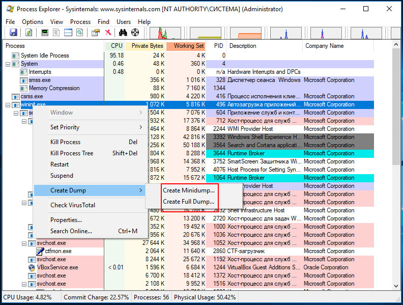Open the File menu

10,22
